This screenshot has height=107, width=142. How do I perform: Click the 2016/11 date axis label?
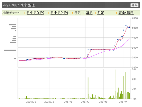point(31,102)
